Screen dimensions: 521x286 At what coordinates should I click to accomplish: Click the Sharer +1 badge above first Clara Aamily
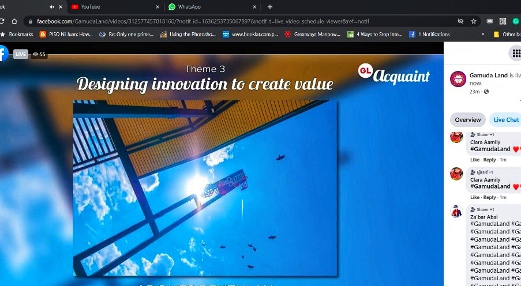pyautogui.click(x=482, y=134)
